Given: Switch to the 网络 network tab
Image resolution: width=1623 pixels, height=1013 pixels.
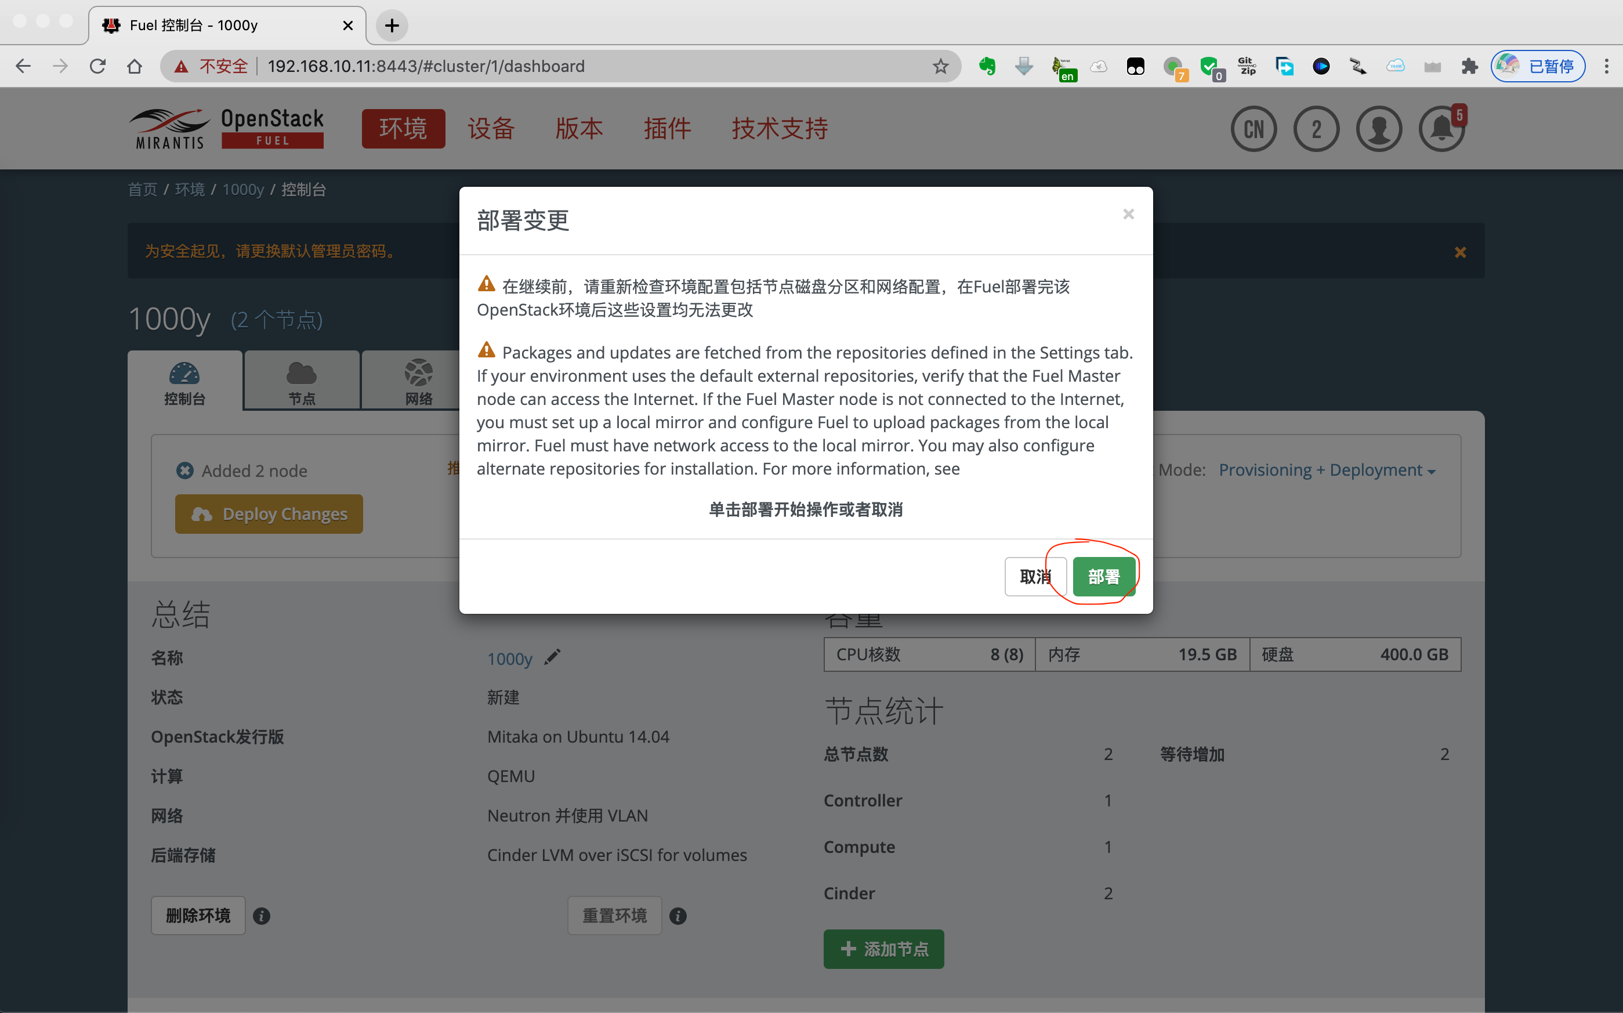Looking at the screenshot, I should tap(419, 381).
